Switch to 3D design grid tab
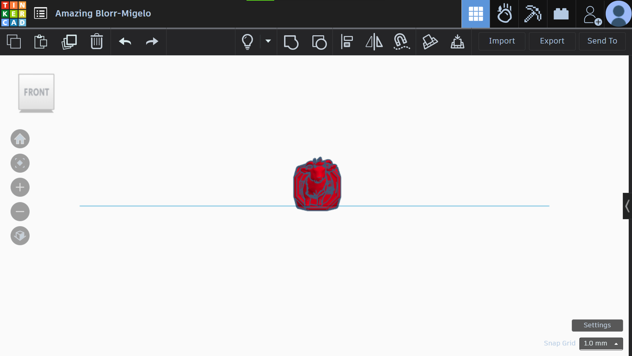The width and height of the screenshot is (632, 356). pyautogui.click(x=476, y=14)
